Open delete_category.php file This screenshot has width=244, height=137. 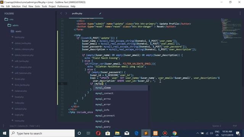coord(24,49)
